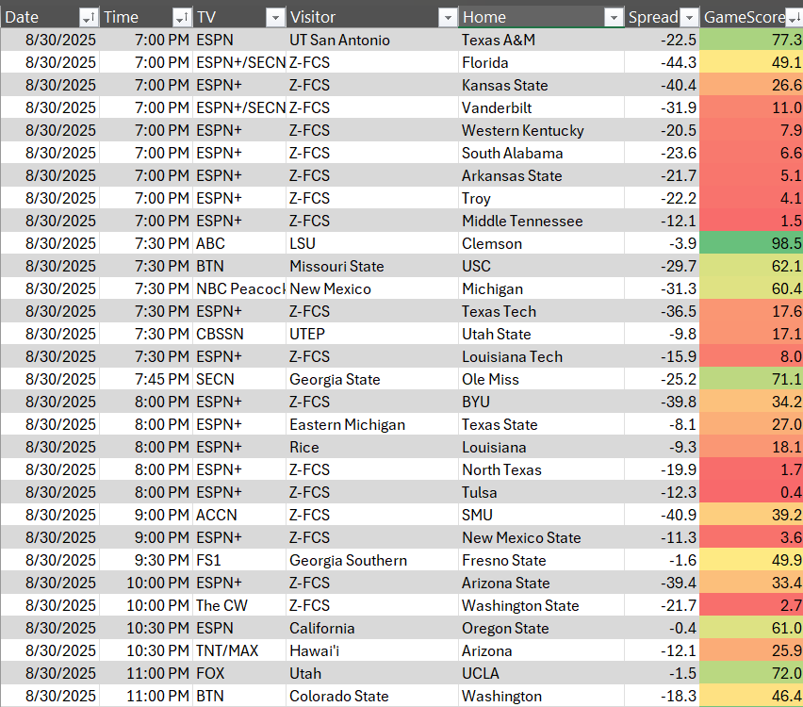The width and height of the screenshot is (803, 707).
Task: Click the UT San Antonio visitor cell
Action: (x=372, y=40)
